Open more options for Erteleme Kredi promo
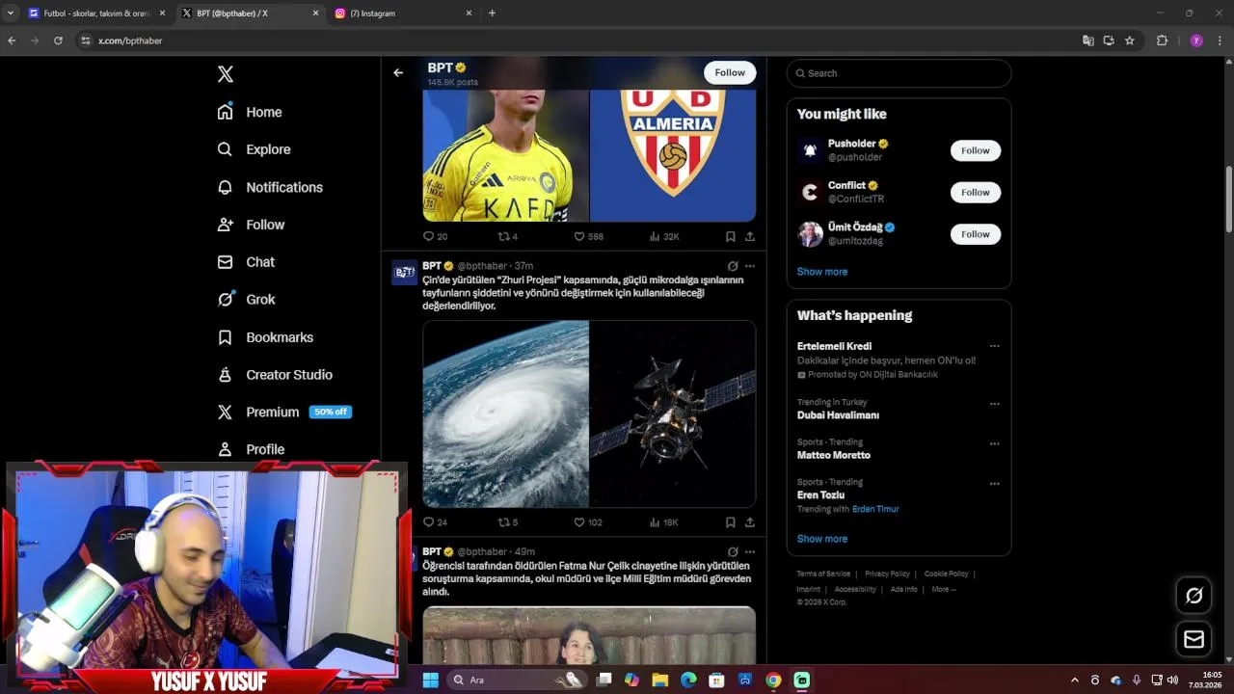 (994, 346)
